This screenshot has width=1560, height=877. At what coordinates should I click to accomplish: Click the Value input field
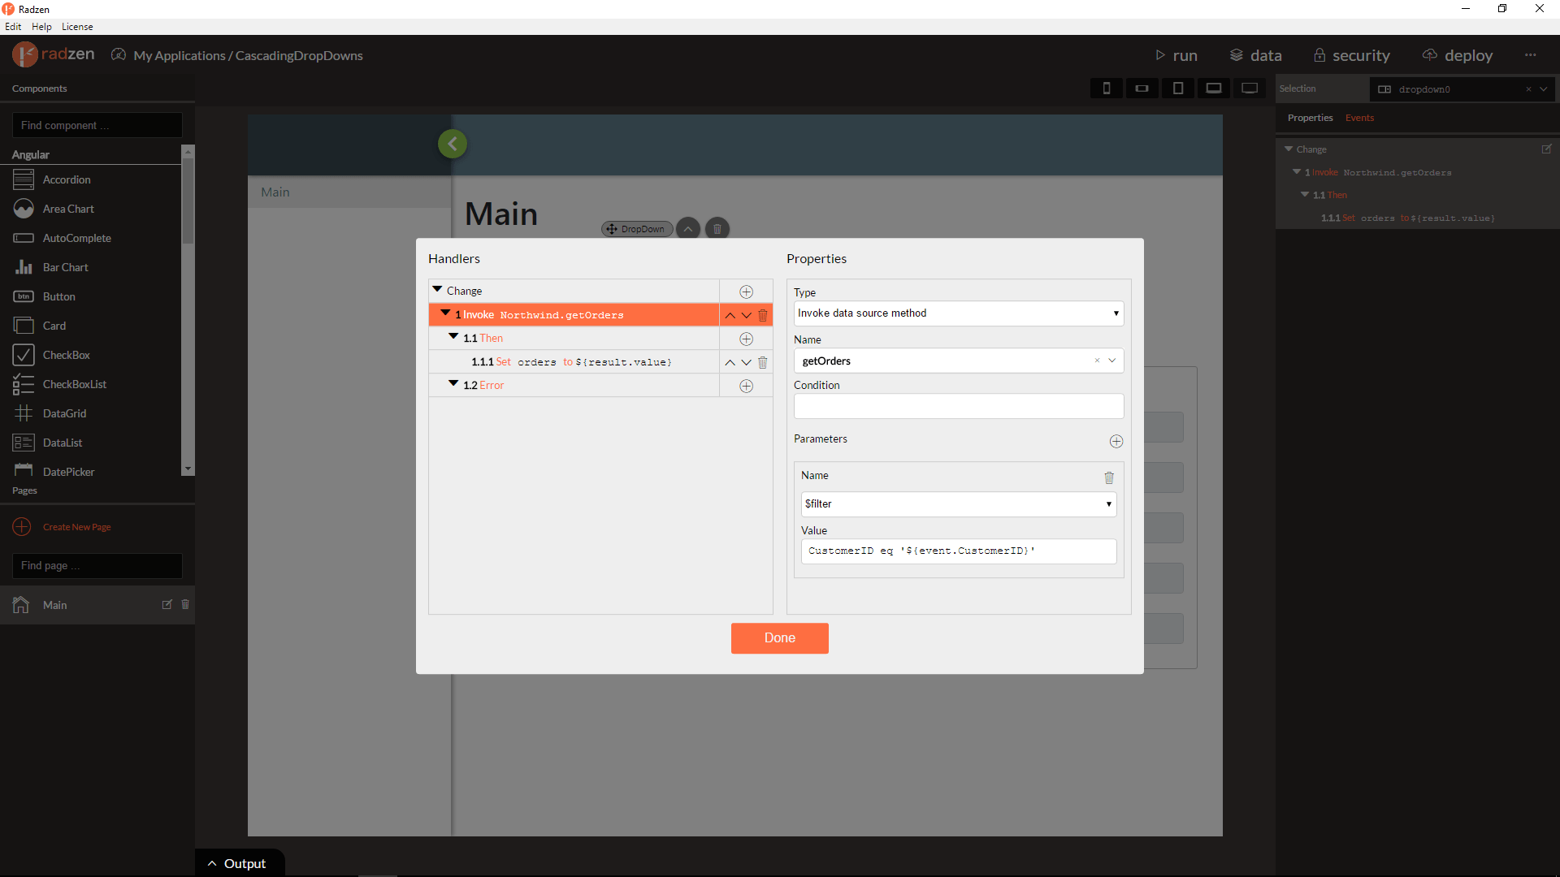(957, 551)
